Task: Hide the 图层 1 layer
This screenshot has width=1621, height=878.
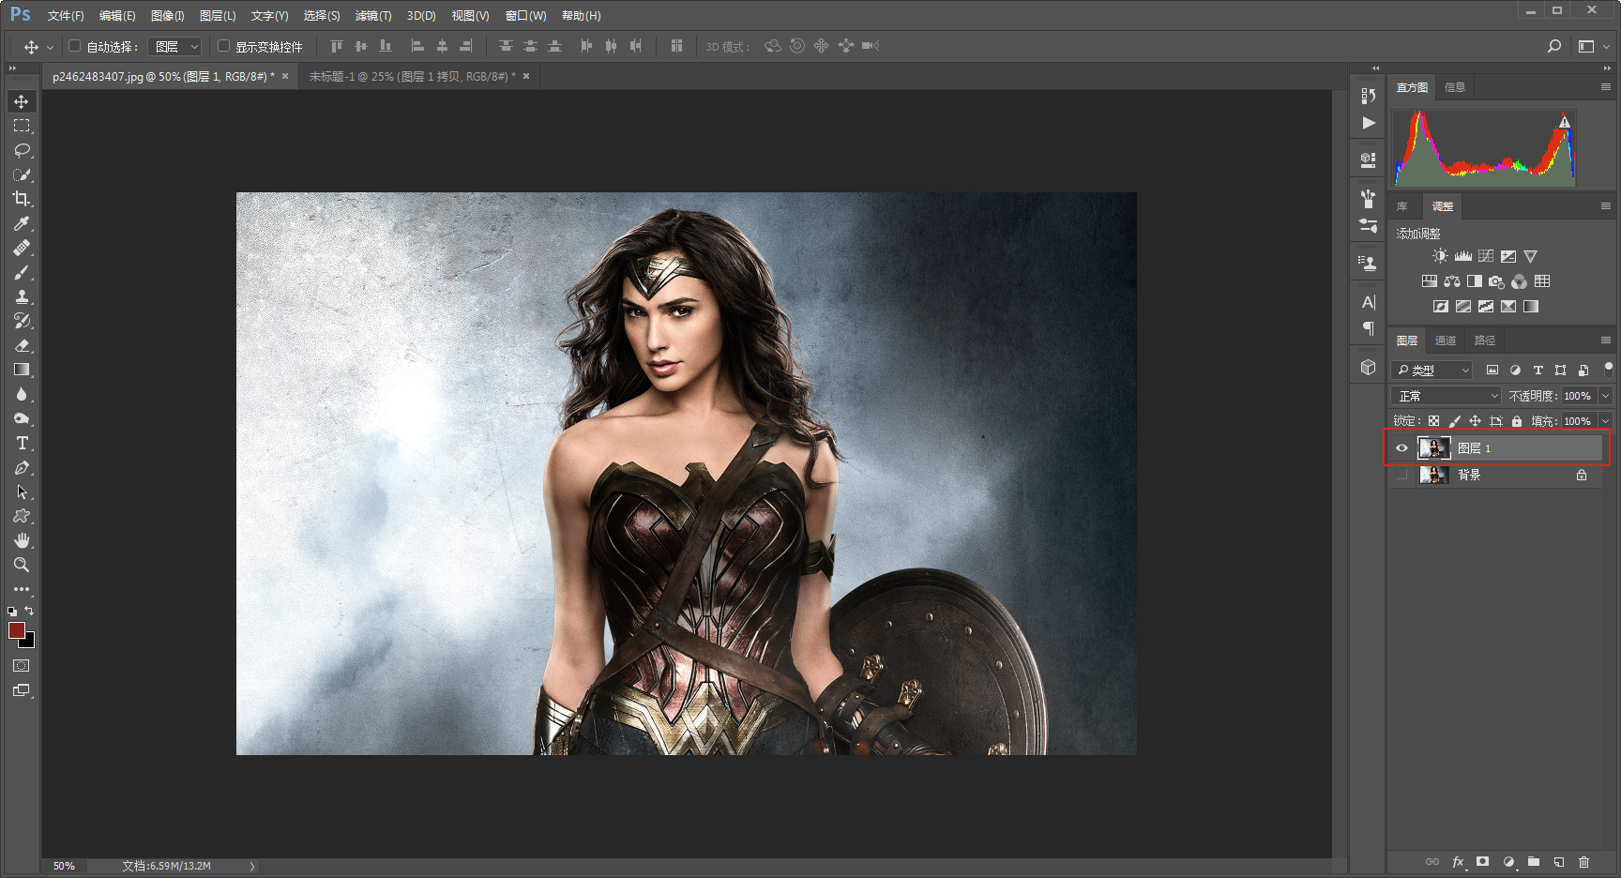Action: 1401,448
